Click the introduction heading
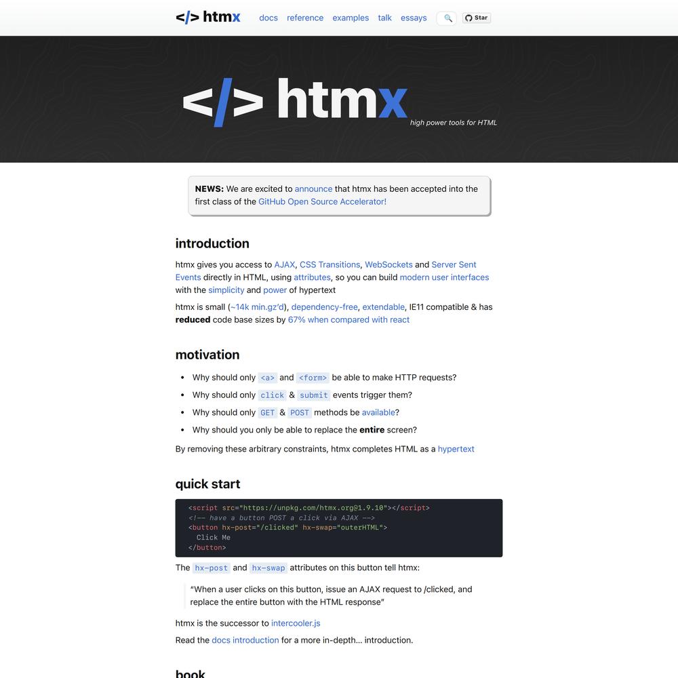 pos(212,243)
